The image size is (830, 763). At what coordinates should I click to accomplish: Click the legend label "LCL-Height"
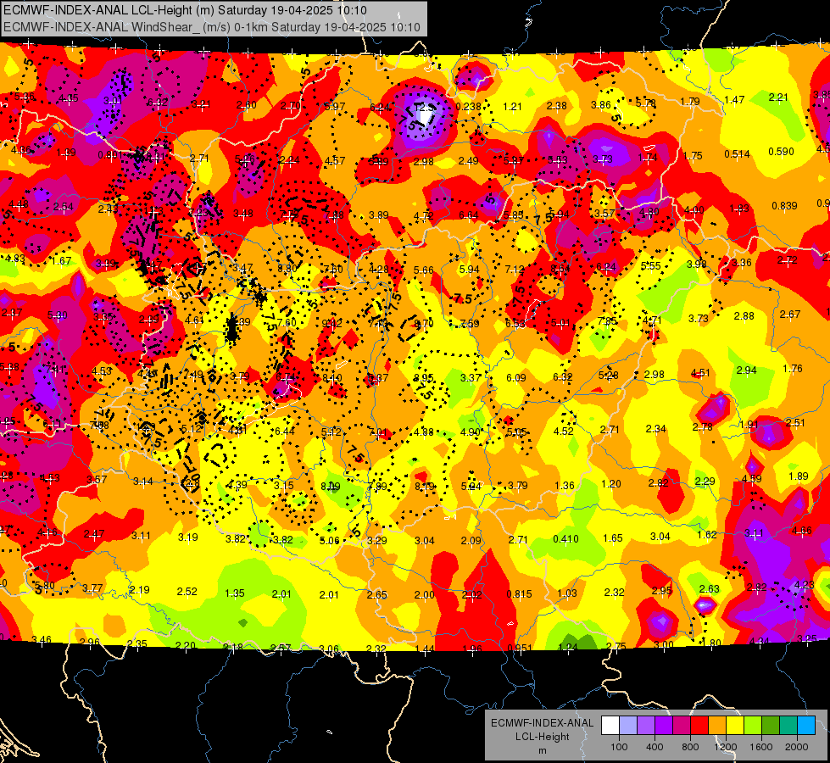542,737
